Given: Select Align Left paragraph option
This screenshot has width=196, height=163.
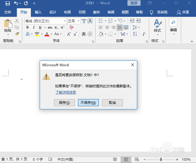Looking at the screenshot, I should [x=101, y=27].
